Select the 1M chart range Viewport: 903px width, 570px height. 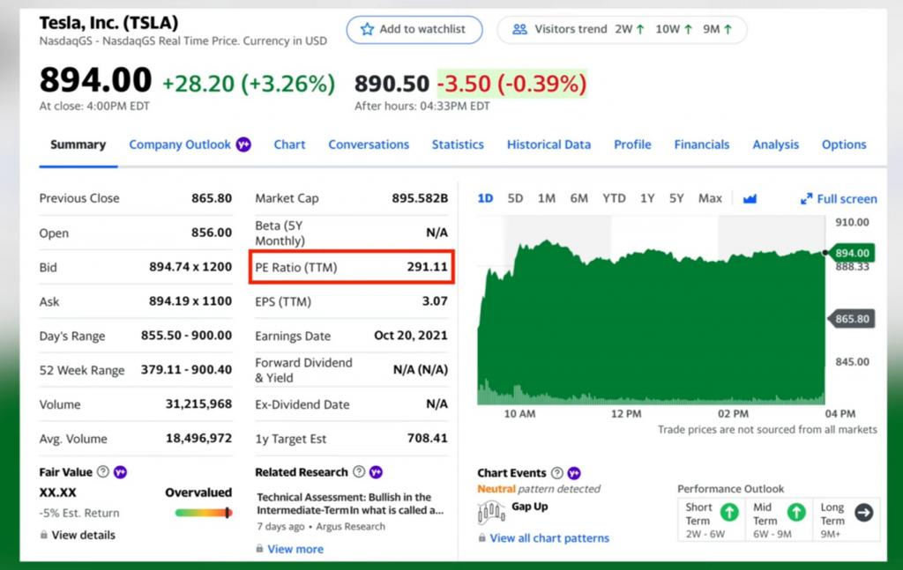pyautogui.click(x=547, y=198)
